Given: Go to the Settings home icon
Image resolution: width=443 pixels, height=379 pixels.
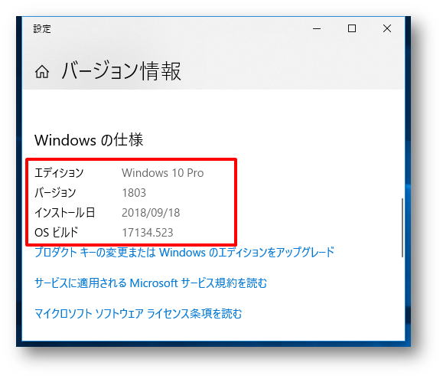Looking at the screenshot, I should click(42, 71).
